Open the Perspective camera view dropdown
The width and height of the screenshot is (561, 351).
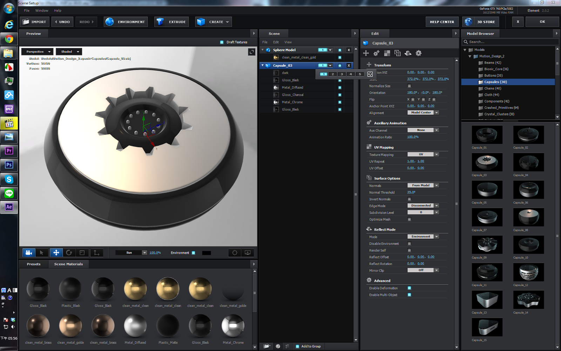pyautogui.click(x=38, y=52)
